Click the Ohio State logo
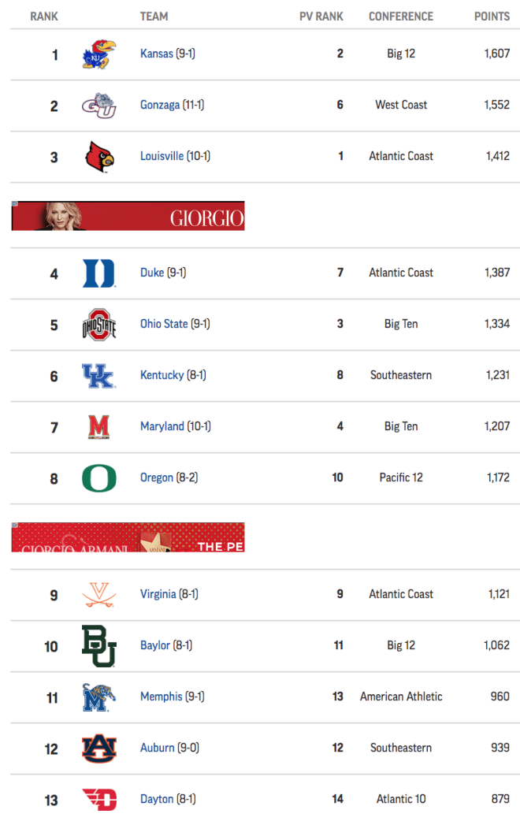 99,325
